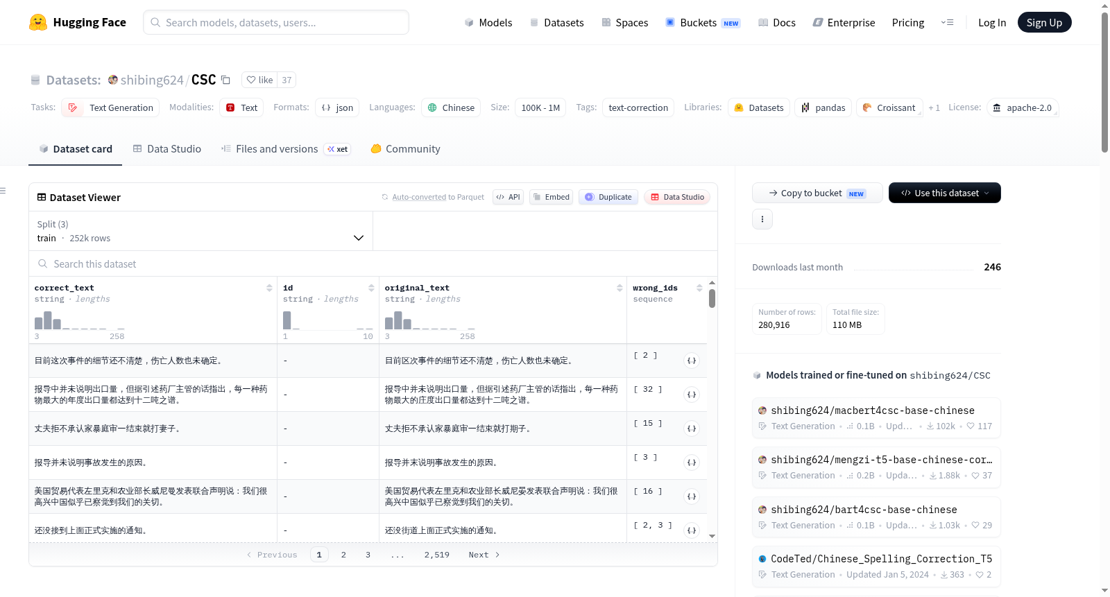1110x597 pixels.
Task: Click the Hugging Face logo
Action: tap(77, 22)
